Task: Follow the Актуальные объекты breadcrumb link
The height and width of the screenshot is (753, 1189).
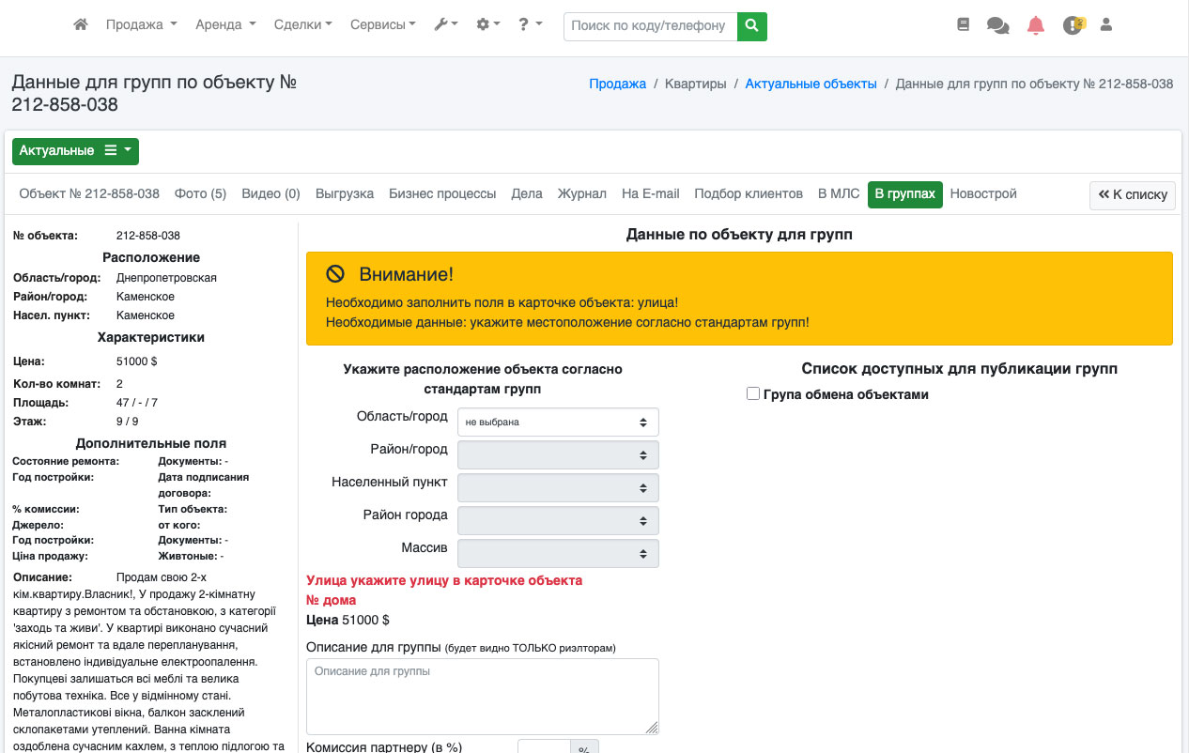Action: point(811,84)
